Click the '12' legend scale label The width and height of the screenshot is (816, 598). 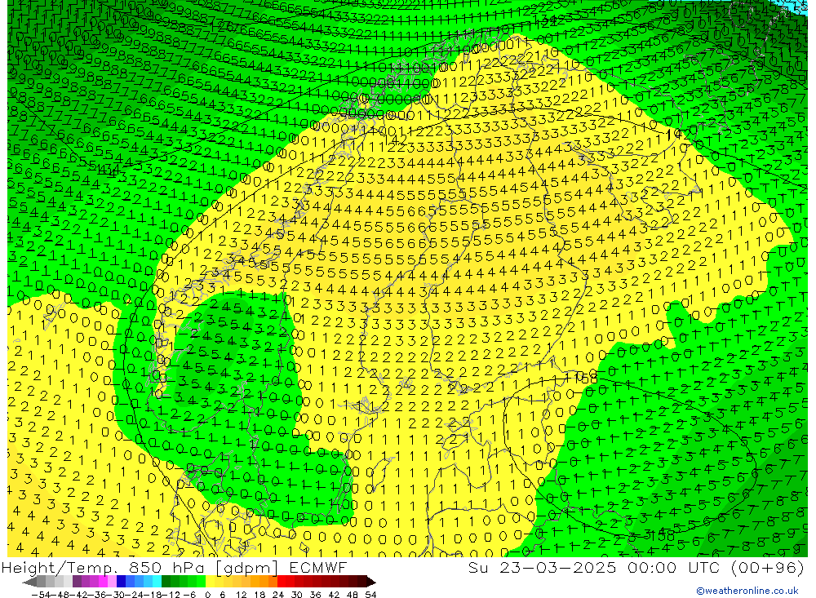pos(241,595)
